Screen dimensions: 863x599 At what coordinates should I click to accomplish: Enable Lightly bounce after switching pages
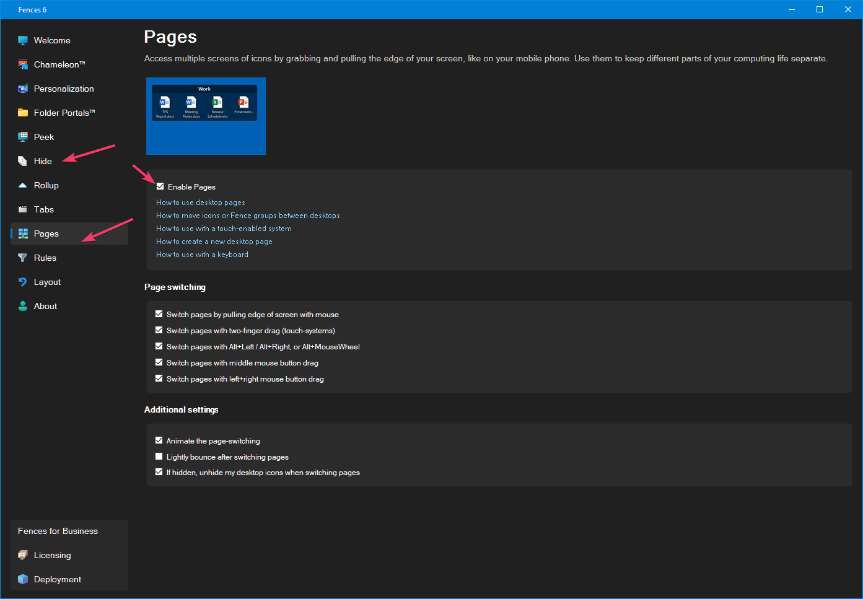click(159, 457)
